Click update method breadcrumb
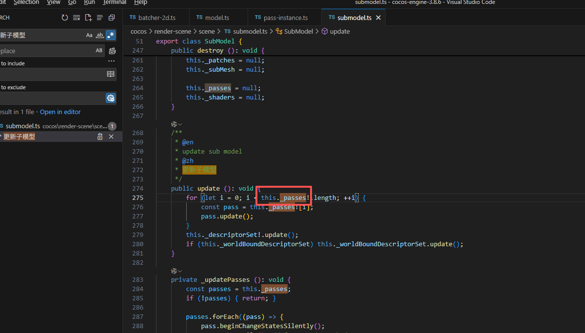This screenshot has height=333, width=585. coord(335,31)
